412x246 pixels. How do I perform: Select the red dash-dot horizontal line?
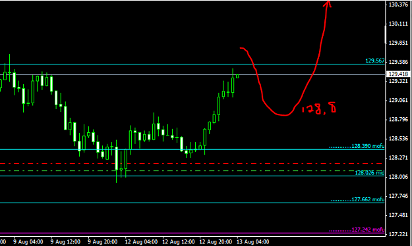192,163
